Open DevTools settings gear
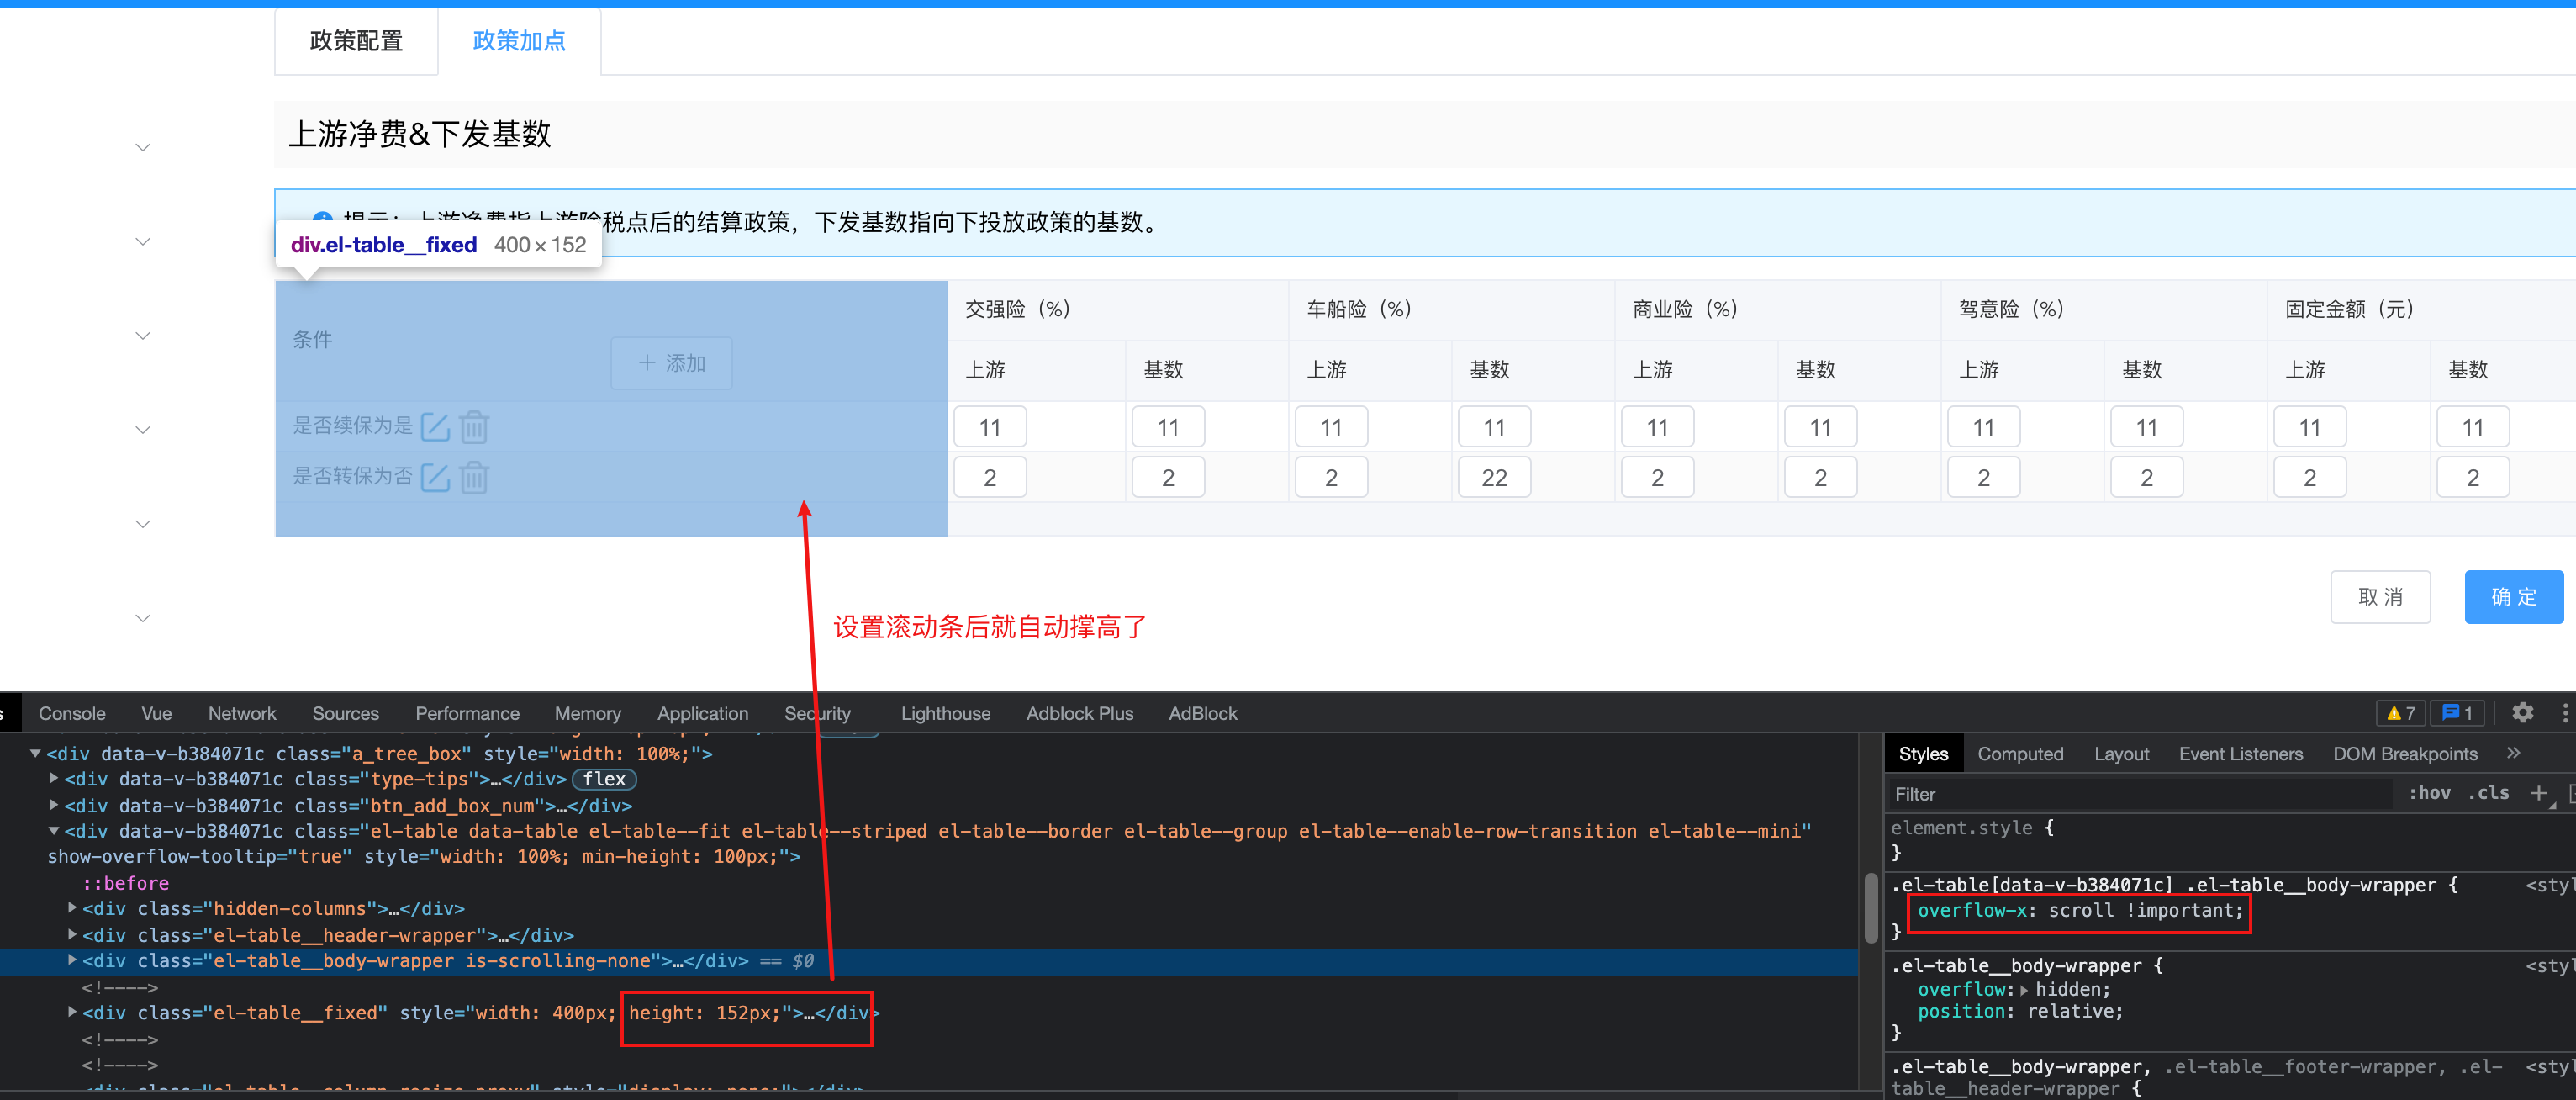 (2522, 712)
